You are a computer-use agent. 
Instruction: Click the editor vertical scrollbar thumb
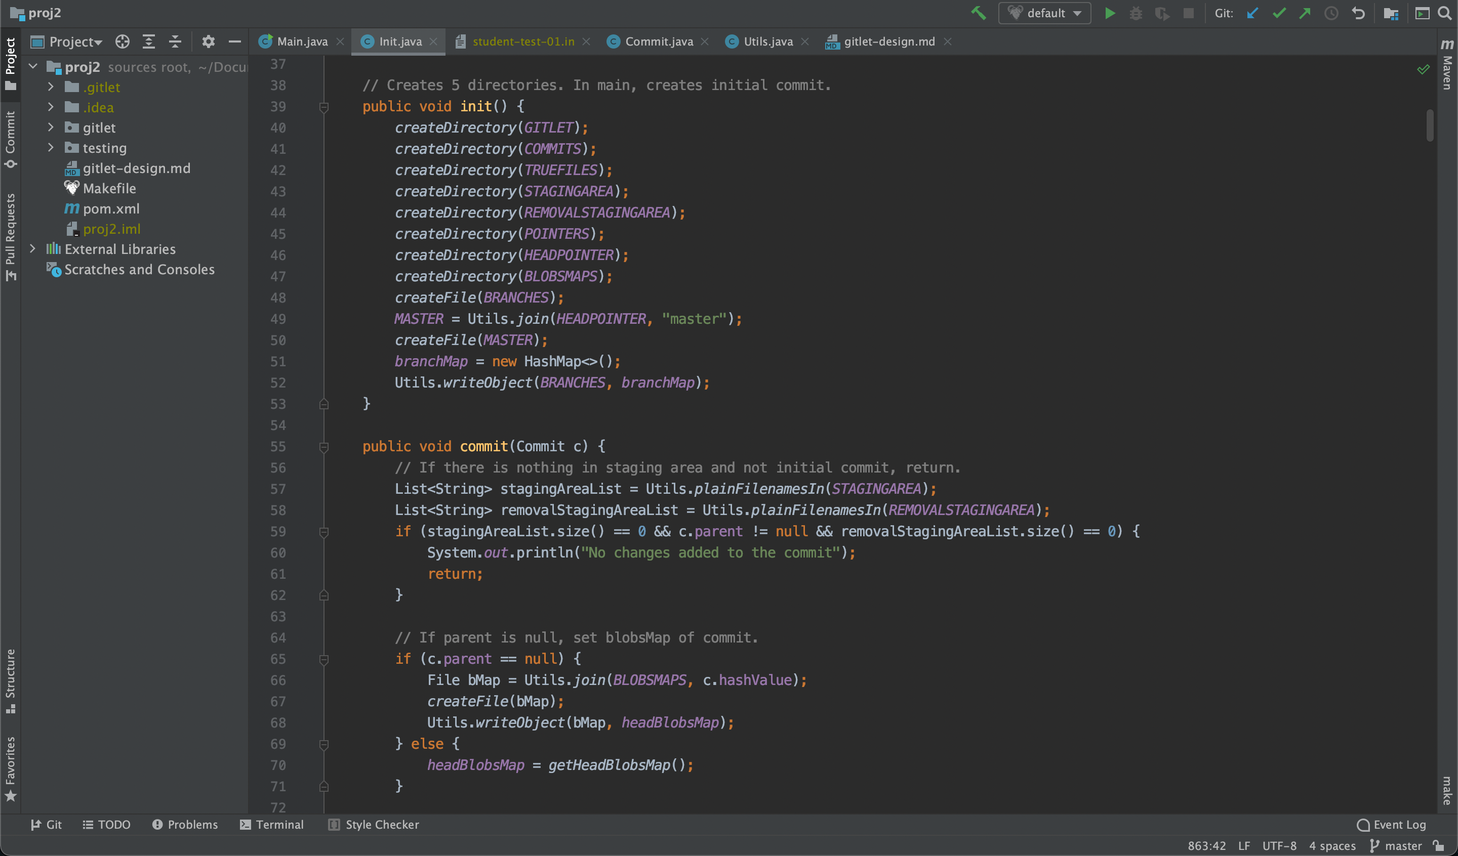click(x=1430, y=125)
